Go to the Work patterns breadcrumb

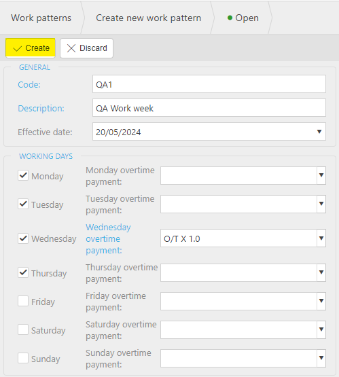point(41,18)
